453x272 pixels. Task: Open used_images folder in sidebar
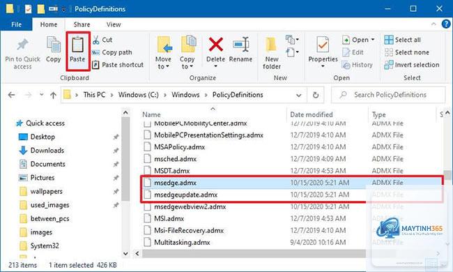(45, 205)
